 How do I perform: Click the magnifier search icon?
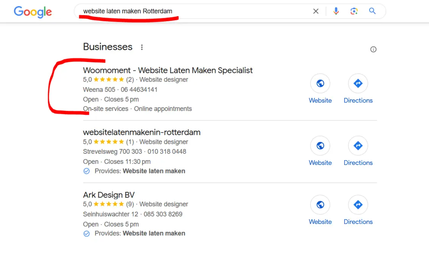pos(372,11)
